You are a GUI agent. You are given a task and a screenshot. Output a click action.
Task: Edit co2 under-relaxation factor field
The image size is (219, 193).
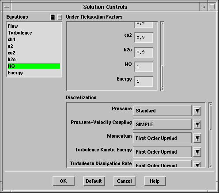[x=143, y=38]
